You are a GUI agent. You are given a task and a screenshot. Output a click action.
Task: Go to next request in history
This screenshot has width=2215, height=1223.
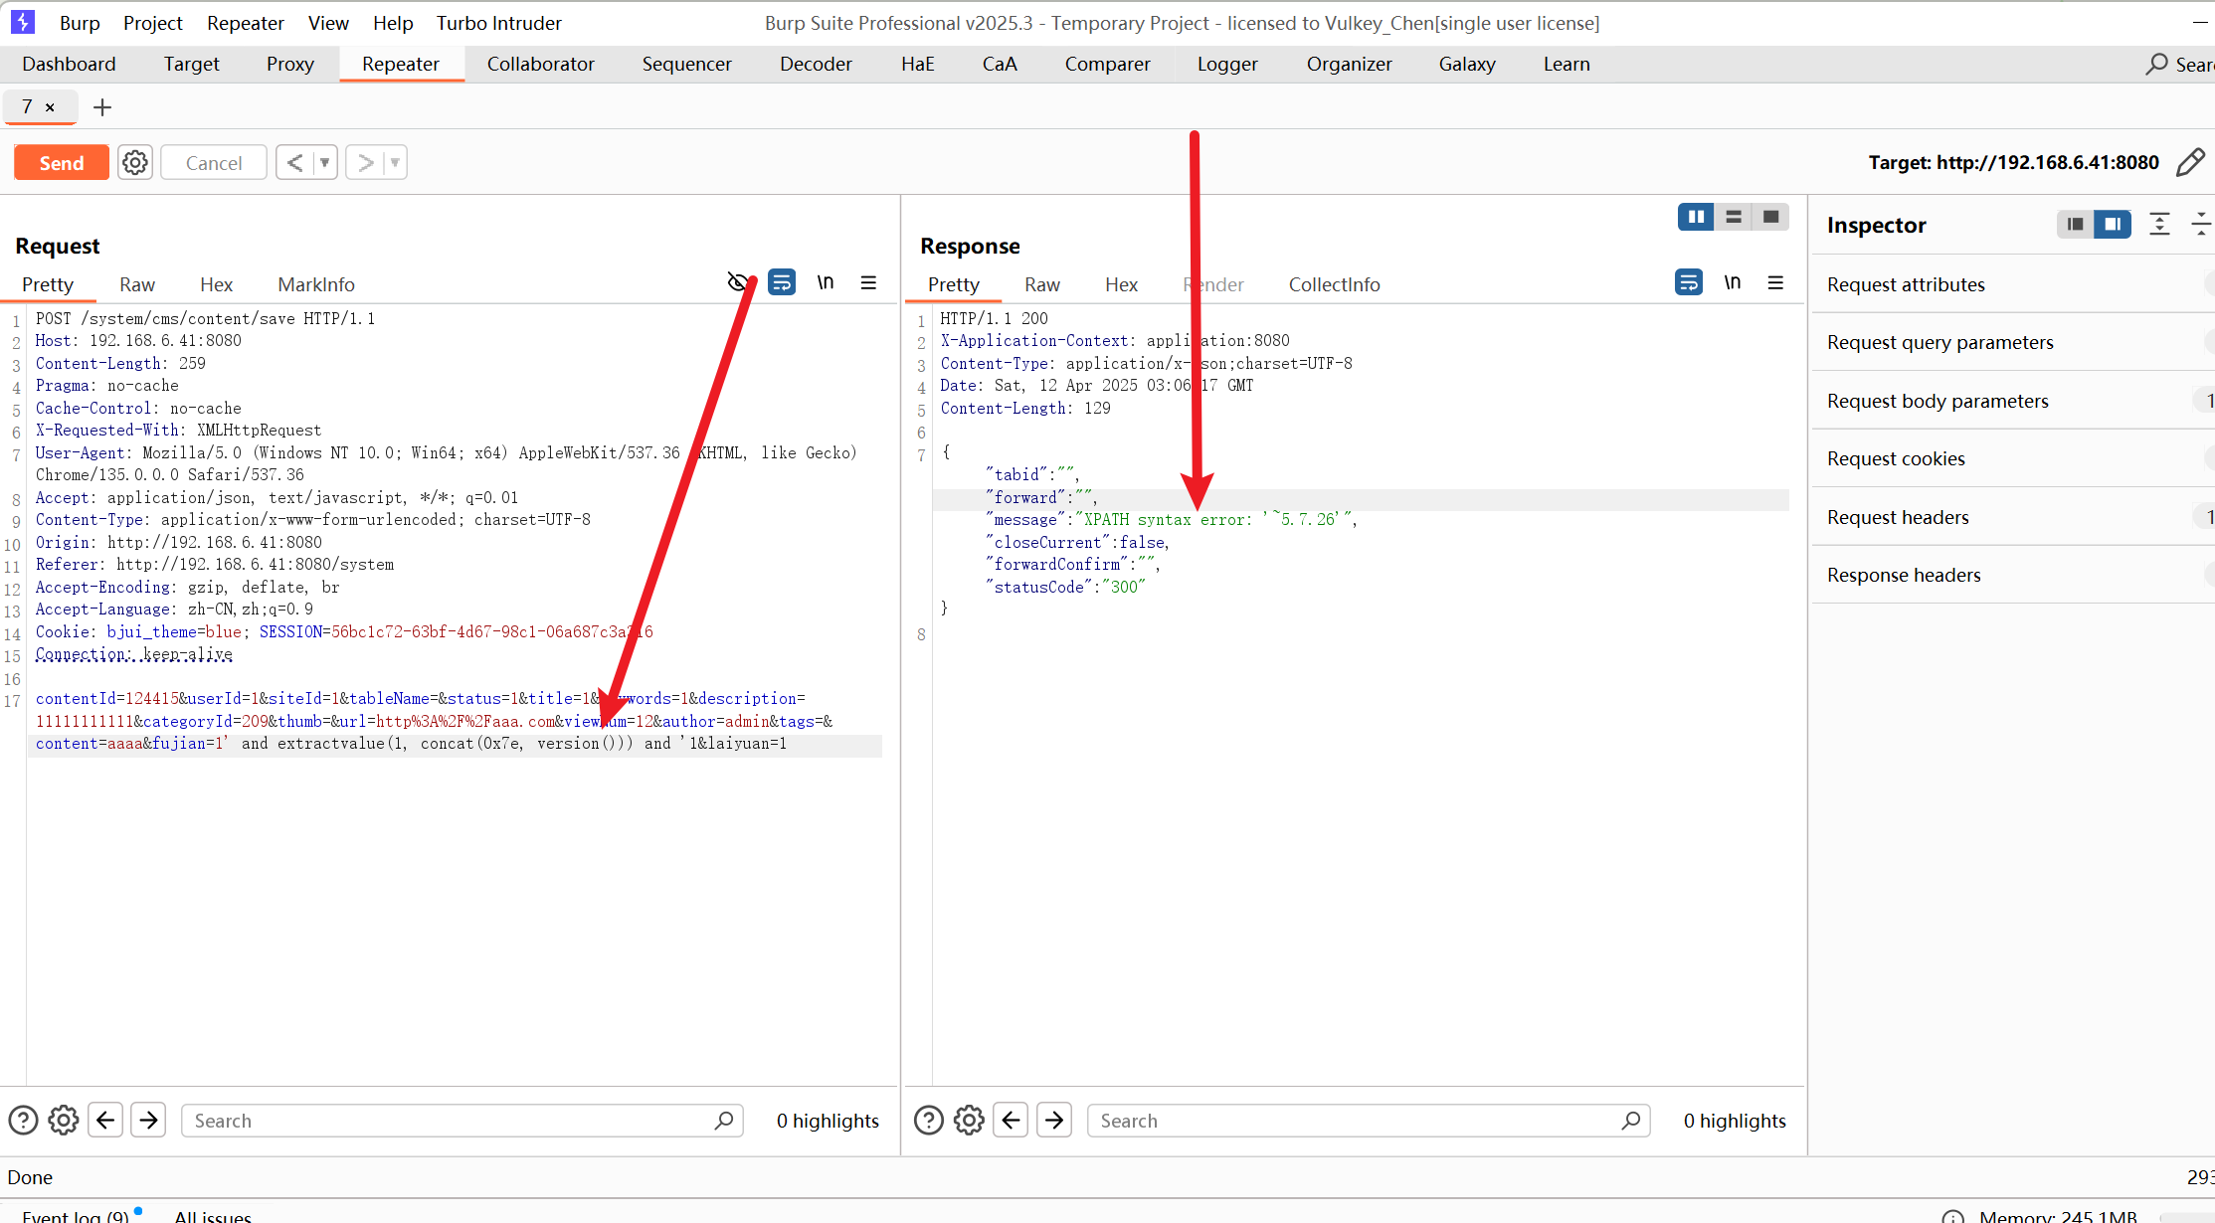tap(365, 162)
